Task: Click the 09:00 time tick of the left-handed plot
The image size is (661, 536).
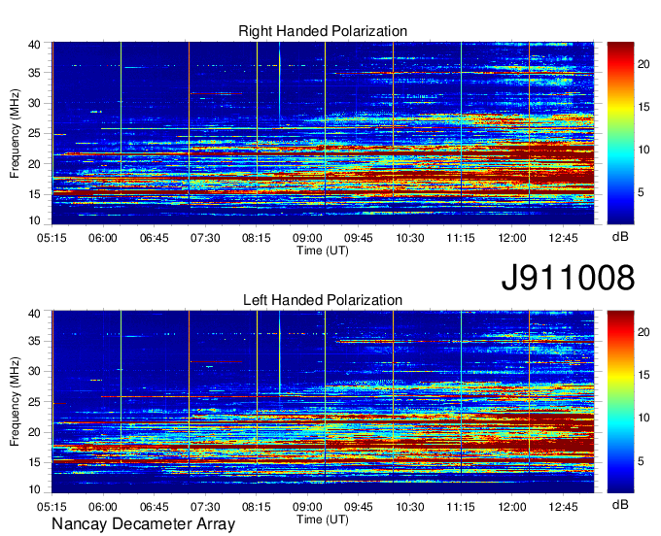Action: (x=307, y=507)
